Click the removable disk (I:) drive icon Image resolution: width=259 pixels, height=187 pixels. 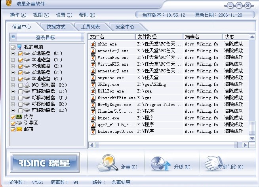click(27, 91)
